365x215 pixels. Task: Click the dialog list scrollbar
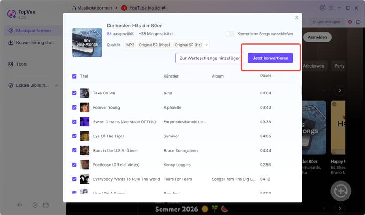click(301, 90)
